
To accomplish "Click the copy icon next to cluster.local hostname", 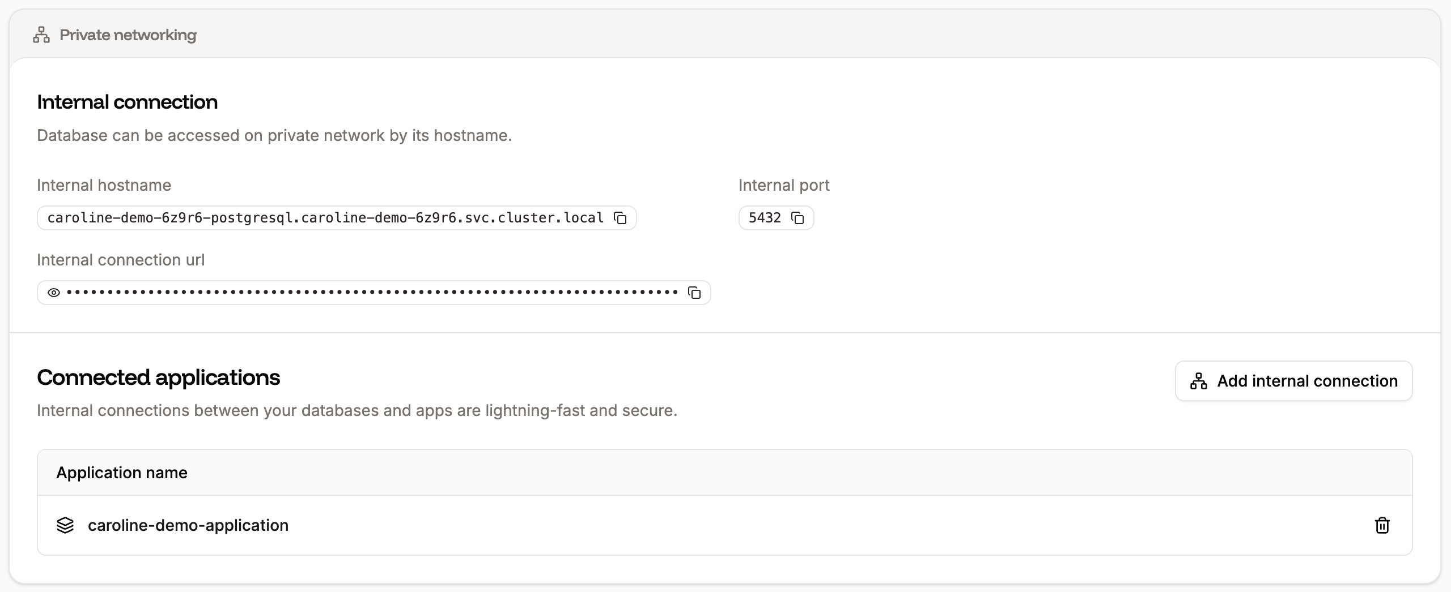I will tap(620, 218).
